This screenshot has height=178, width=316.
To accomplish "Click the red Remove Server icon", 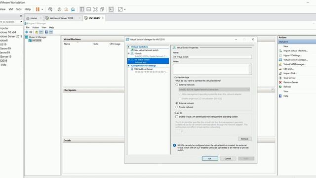I will pyautogui.click(x=280, y=83).
